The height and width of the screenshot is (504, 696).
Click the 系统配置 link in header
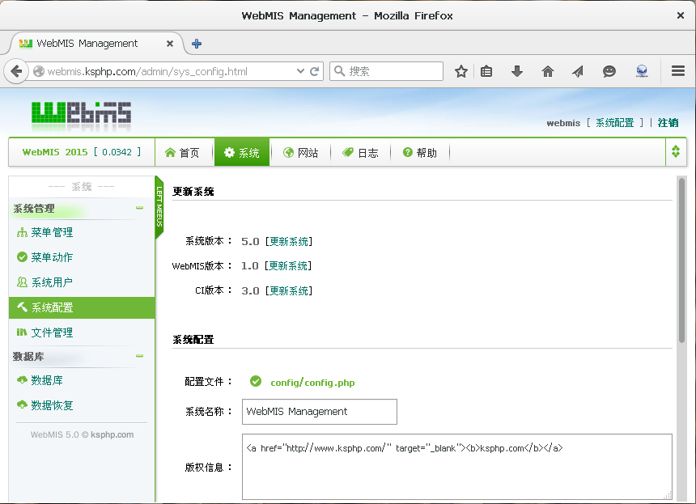click(x=614, y=123)
